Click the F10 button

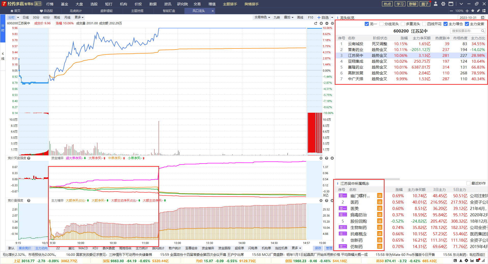[311, 17]
